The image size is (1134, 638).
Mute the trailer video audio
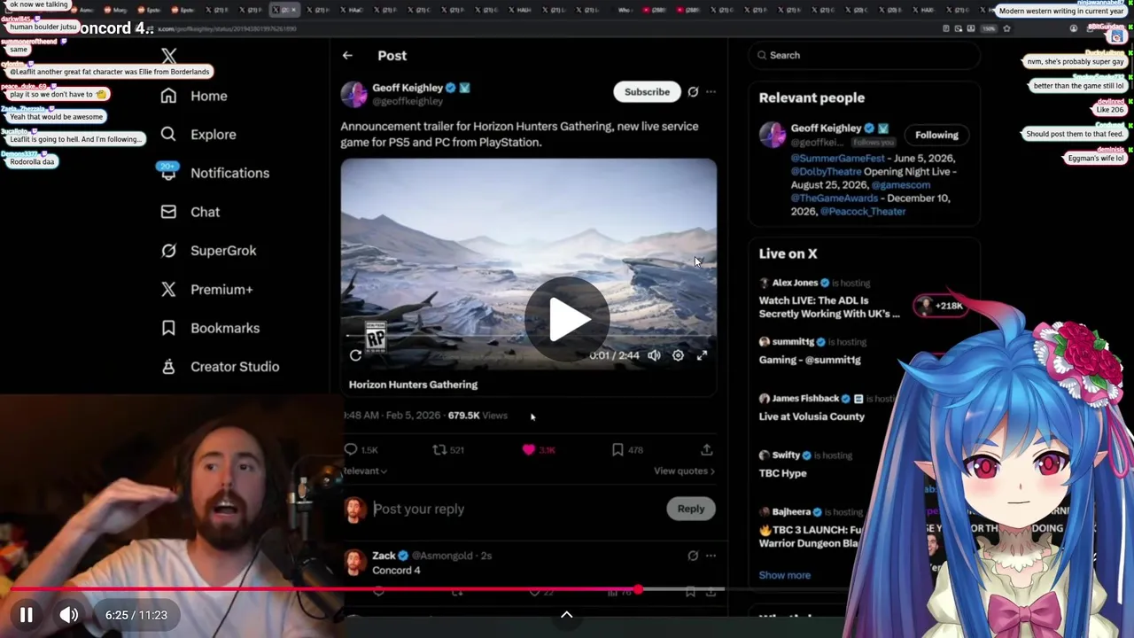coord(654,355)
